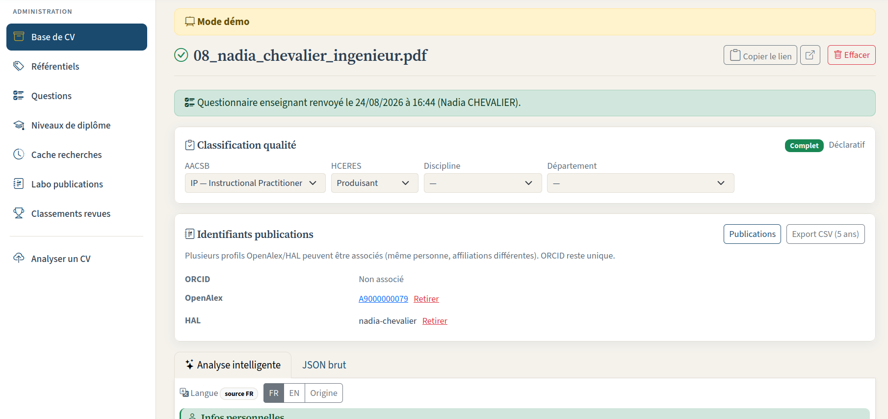This screenshot has width=888, height=419.
Task: Click the Complet status badge
Action: [804, 146]
